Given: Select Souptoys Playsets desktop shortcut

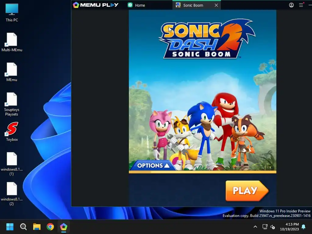Looking at the screenshot, I should (x=12, y=104).
